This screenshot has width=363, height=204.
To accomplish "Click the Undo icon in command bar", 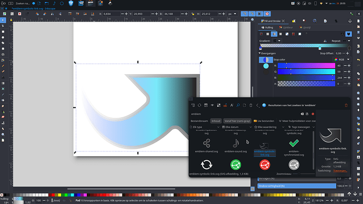I will 358,60.
